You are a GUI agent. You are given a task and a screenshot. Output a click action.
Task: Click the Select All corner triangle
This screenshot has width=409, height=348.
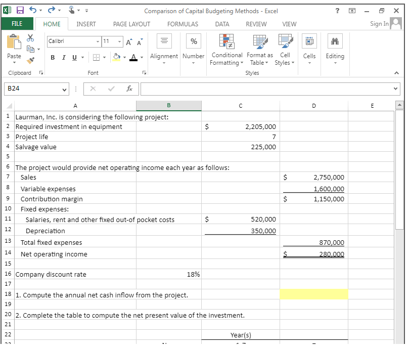pyautogui.click(x=9, y=106)
